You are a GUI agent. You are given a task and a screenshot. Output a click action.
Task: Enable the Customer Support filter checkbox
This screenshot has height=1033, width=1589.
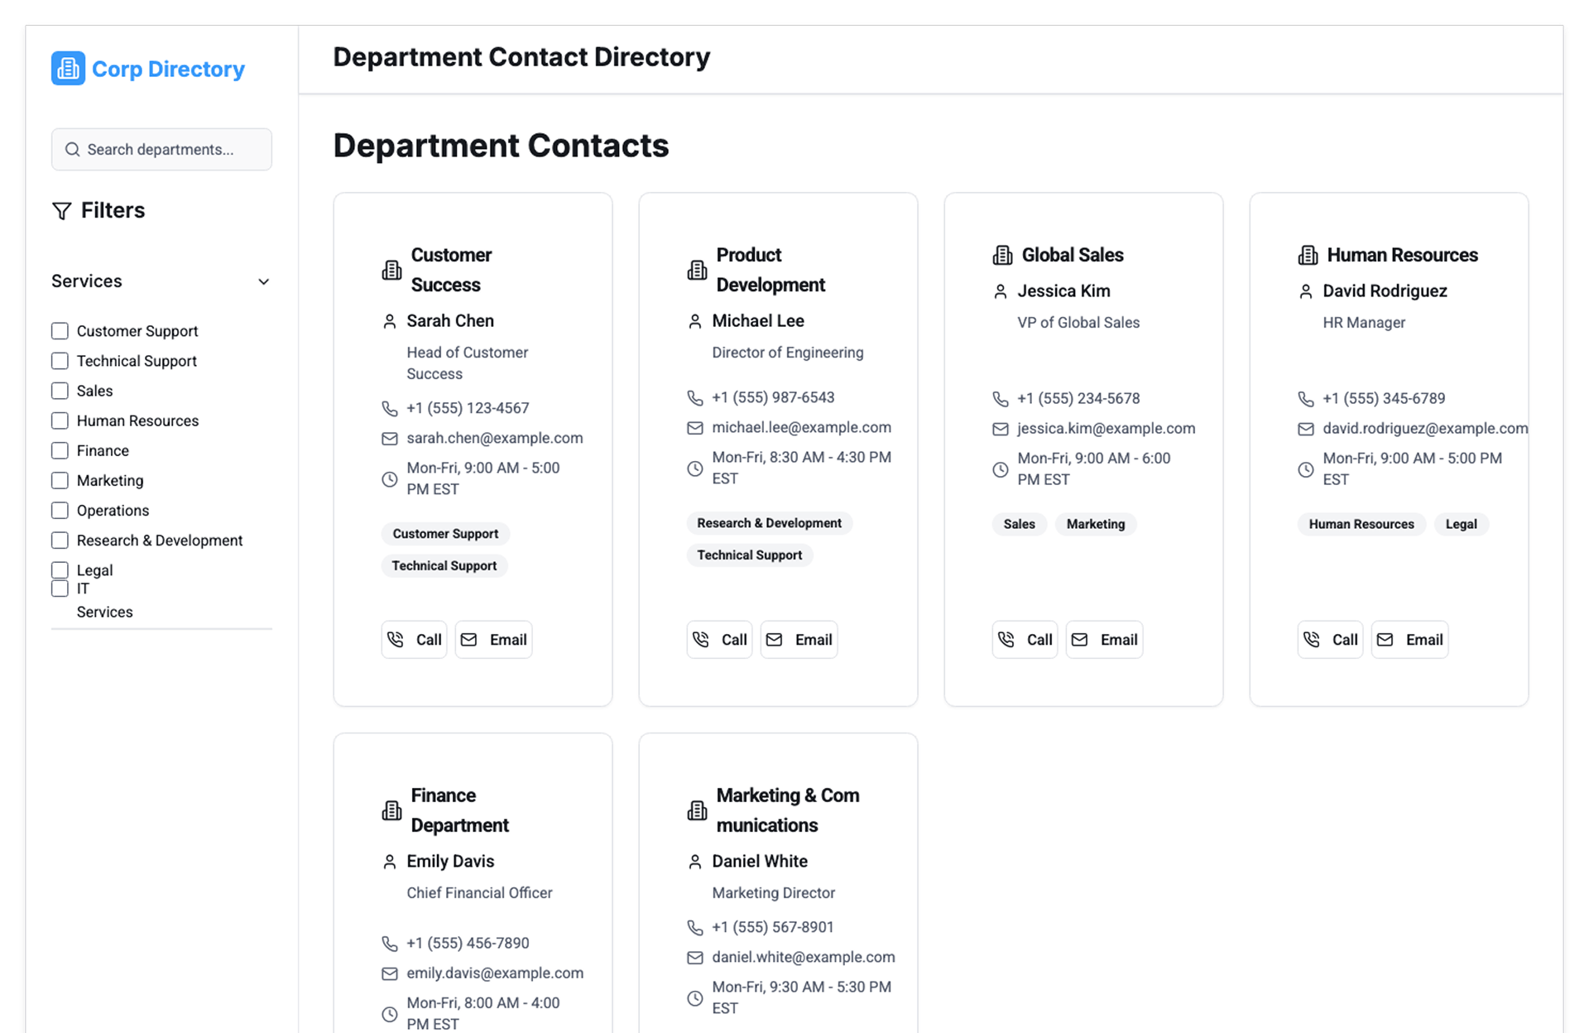(60, 331)
